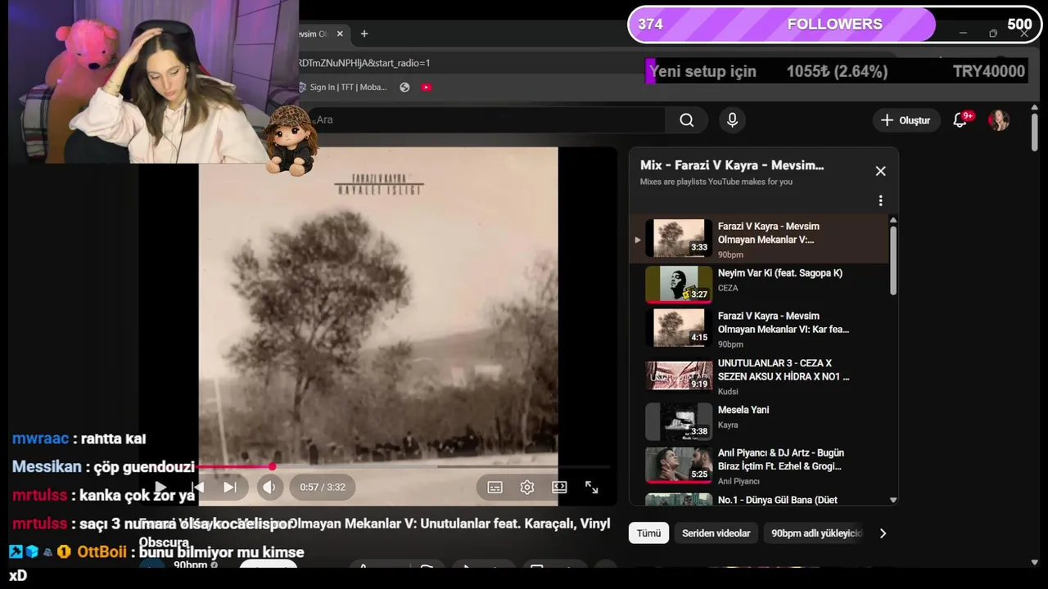Image resolution: width=1048 pixels, height=589 pixels.
Task: Focus the Ara search field
Action: tap(489, 120)
